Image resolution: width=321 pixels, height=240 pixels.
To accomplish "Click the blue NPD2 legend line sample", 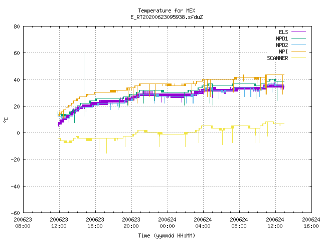I will [x=298, y=44].
